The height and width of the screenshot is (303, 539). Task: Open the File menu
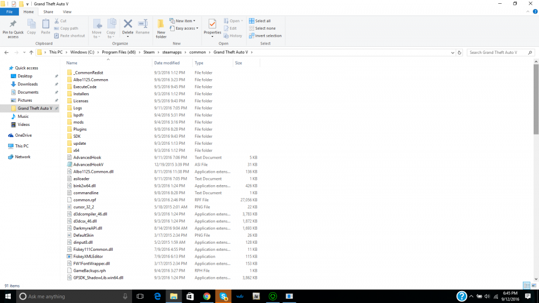coord(9,12)
